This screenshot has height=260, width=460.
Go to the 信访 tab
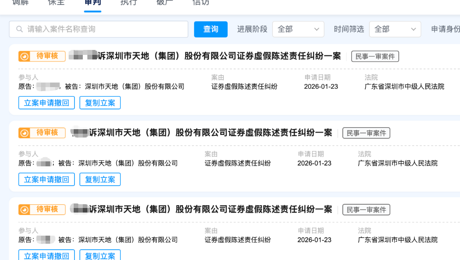click(201, 2)
